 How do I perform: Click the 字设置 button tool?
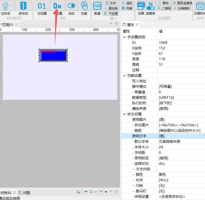coord(57,8)
